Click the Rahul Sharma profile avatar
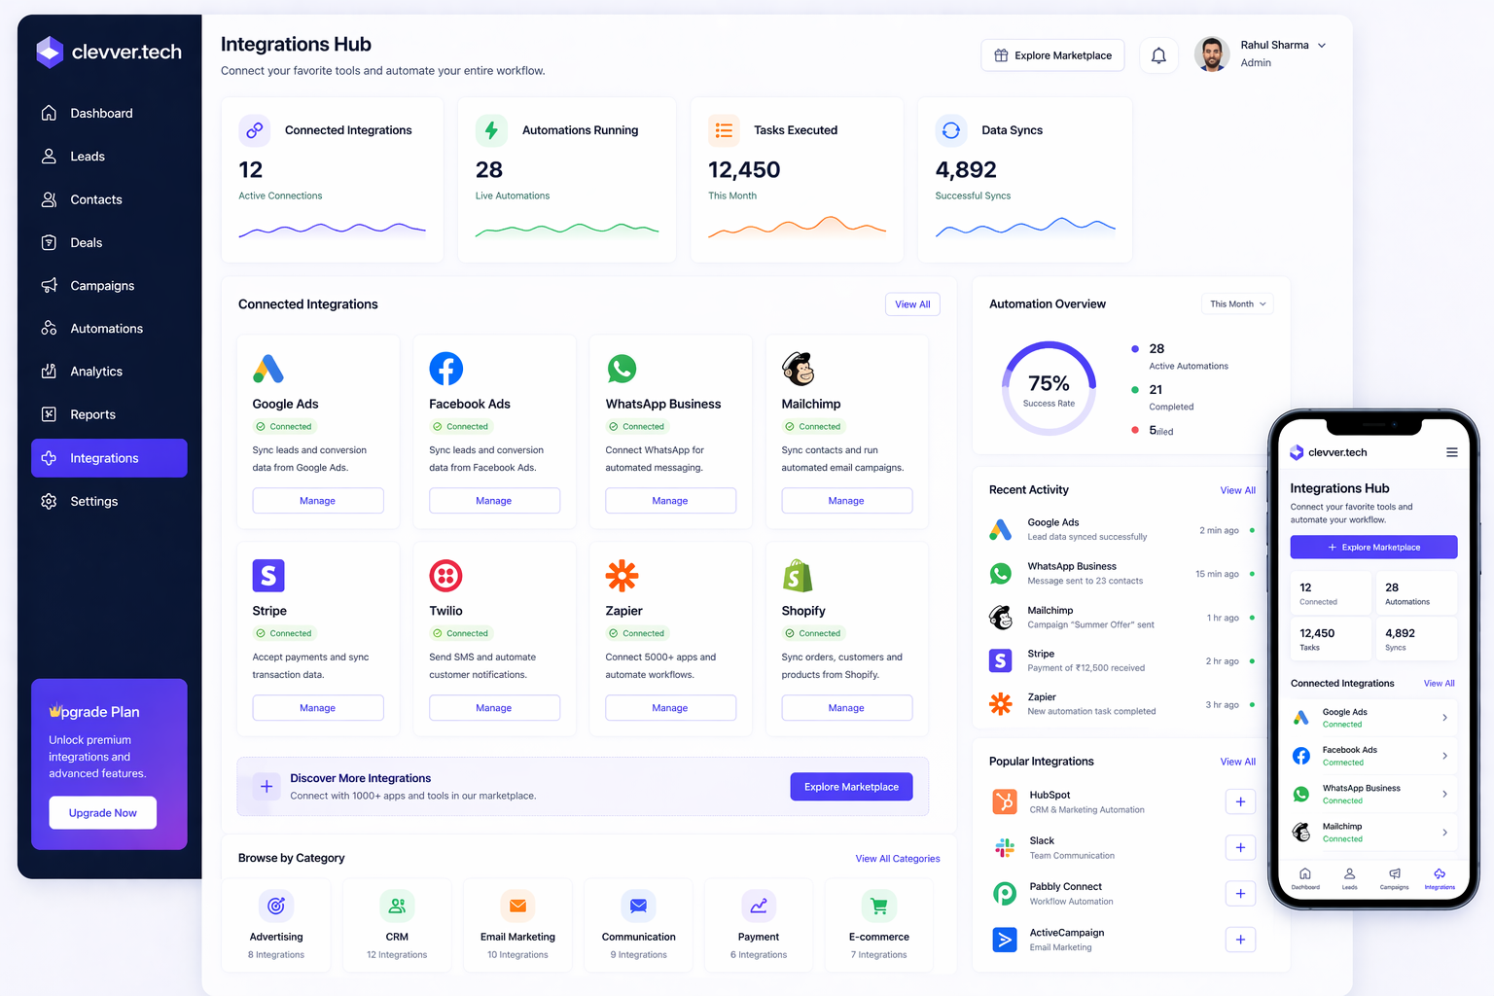 pyautogui.click(x=1211, y=54)
